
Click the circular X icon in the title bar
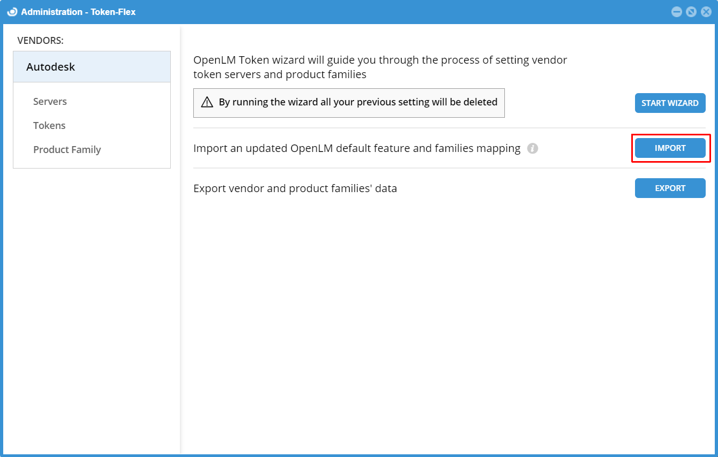click(x=706, y=11)
